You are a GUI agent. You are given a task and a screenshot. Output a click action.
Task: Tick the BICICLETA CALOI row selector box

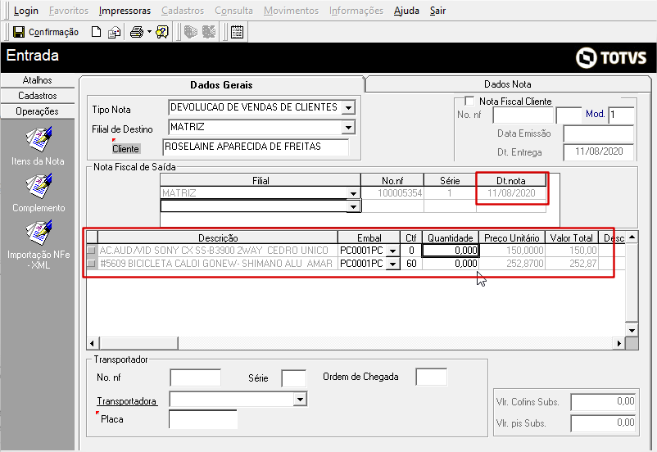coord(92,264)
